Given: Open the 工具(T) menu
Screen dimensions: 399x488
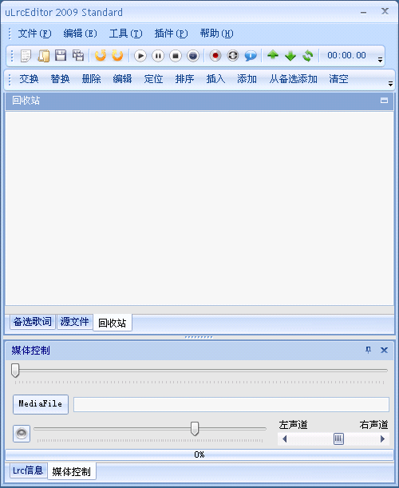Looking at the screenshot, I should 125,34.
